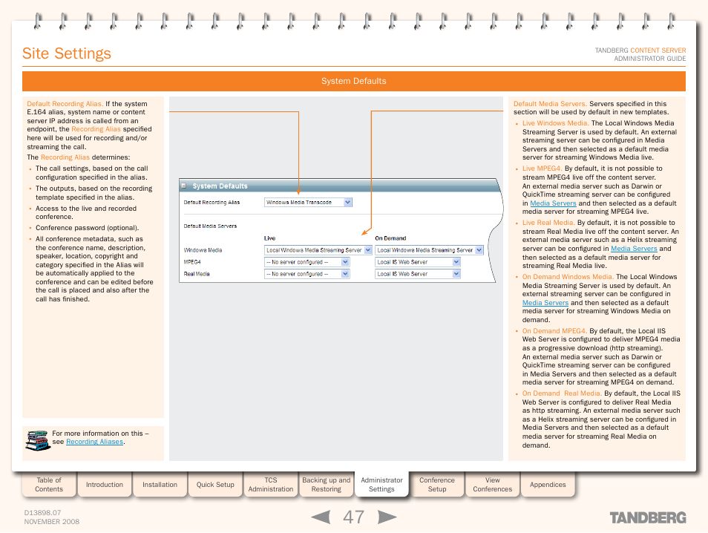Click the 'Default Media Servers.' orange heading

click(x=550, y=104)
